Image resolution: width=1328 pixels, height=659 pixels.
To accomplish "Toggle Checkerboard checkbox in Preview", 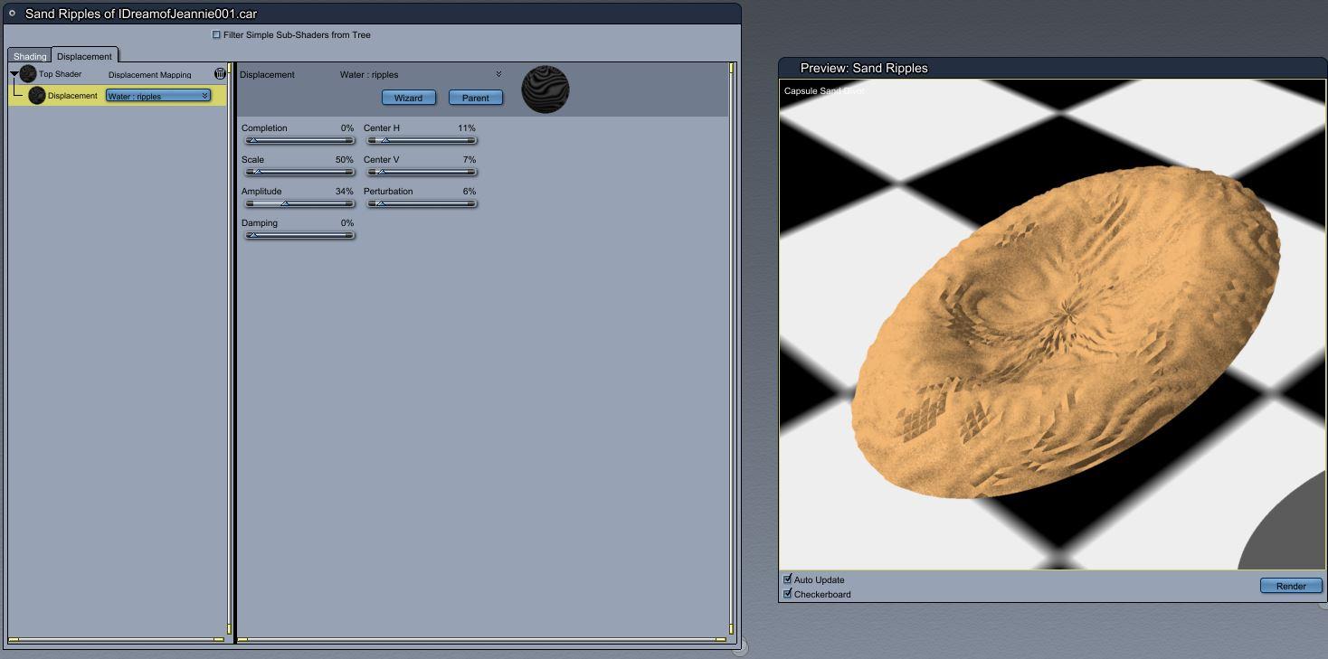I will pyautogui.click(x=787, y=593).
